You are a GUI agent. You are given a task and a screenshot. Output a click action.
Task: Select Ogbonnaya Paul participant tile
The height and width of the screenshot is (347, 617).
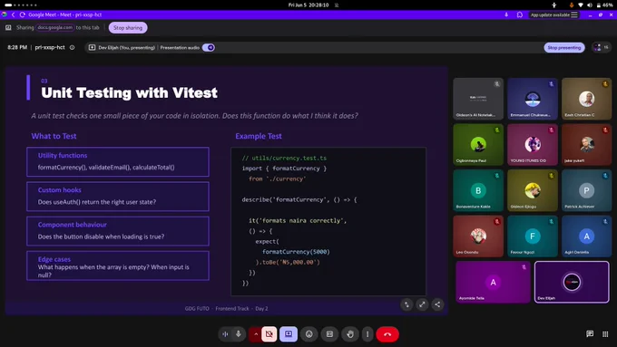(478, 145)
